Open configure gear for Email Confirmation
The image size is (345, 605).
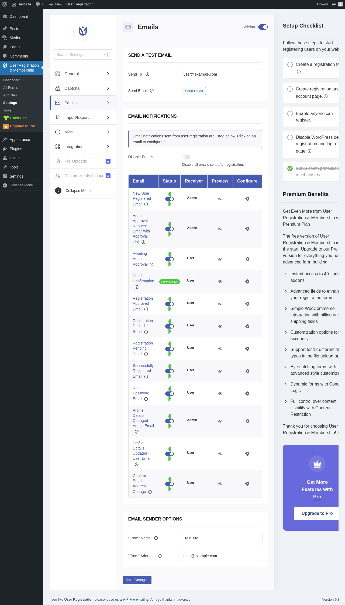[x=247, y=282]
